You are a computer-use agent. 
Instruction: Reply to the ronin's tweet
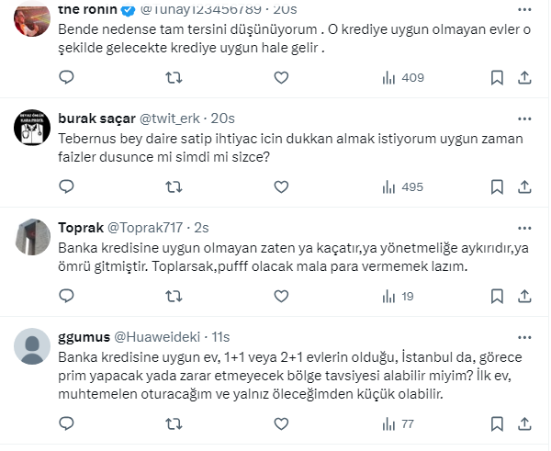[x=66, y=78]
